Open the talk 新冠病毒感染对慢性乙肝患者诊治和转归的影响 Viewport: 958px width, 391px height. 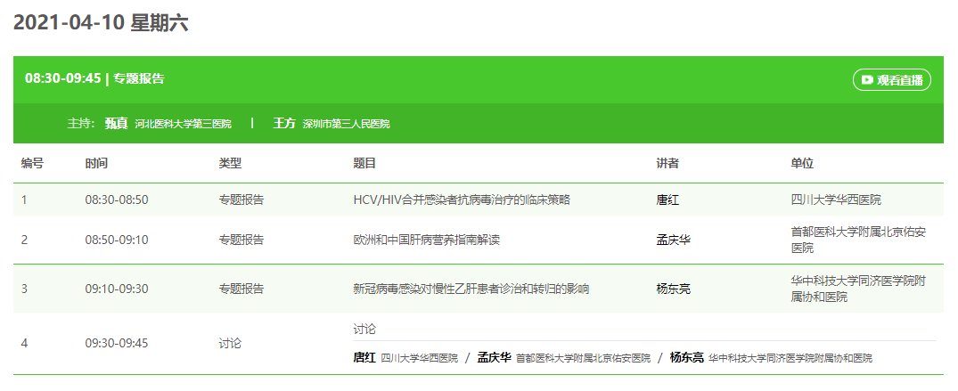coord(471,289)
